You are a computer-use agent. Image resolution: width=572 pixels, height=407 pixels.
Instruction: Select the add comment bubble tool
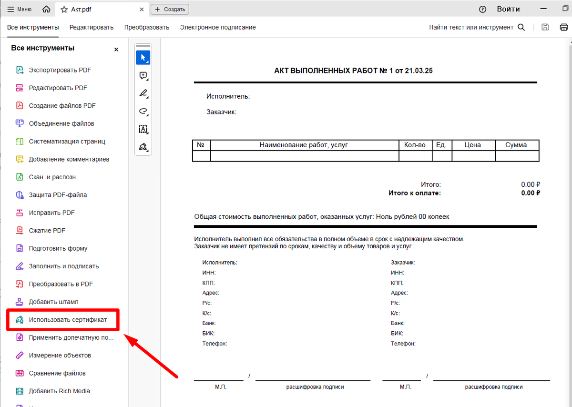pos(143,75)
